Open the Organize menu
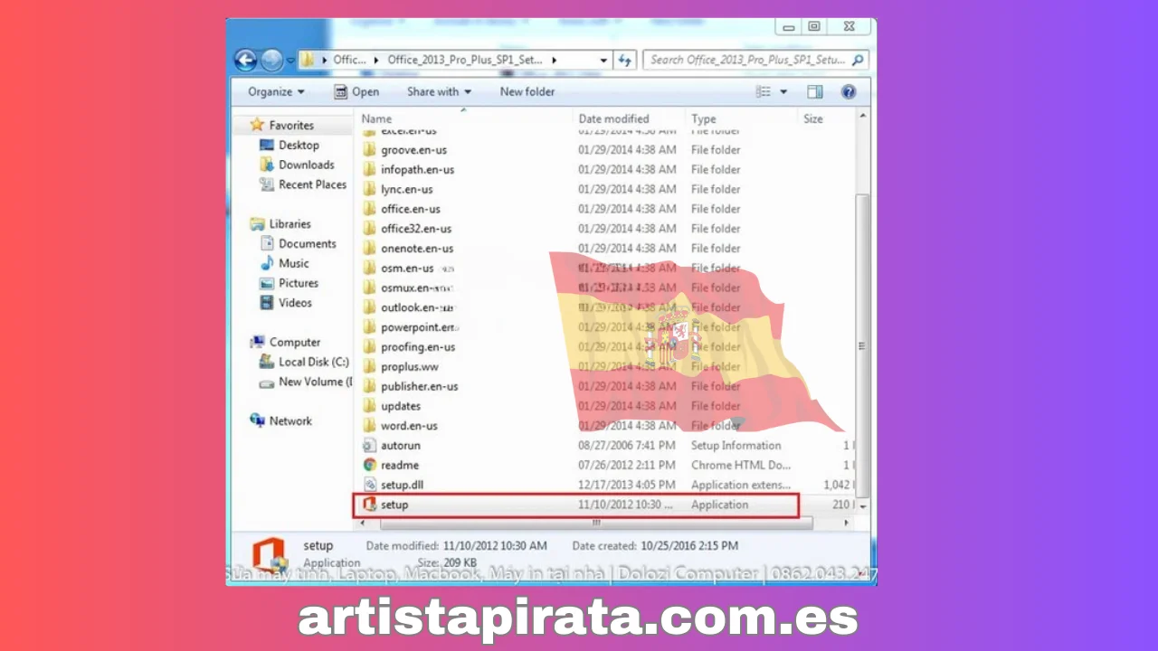Image resolution: width=1158 pixels, height=651 pixels. [x=276, y=91]
